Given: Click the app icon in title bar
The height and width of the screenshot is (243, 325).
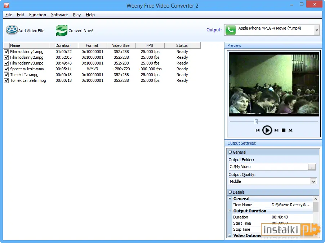Looking at the screenshot, I should (6, 5).
